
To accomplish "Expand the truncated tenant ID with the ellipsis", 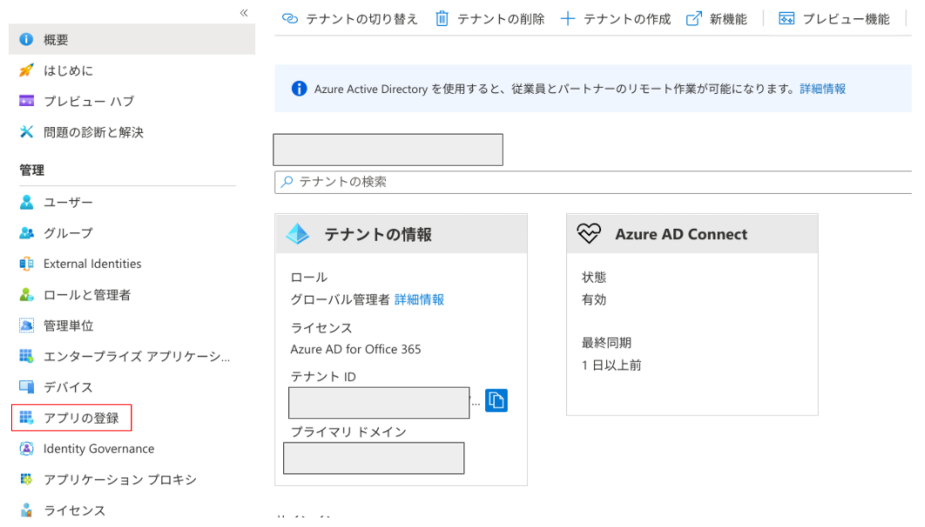I will pos(476,403).
